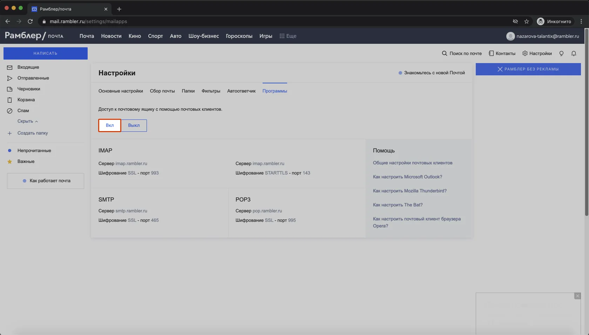Click the lock icon in address bar
Viewport: 589px width, 335px height.
click(44, 22)
